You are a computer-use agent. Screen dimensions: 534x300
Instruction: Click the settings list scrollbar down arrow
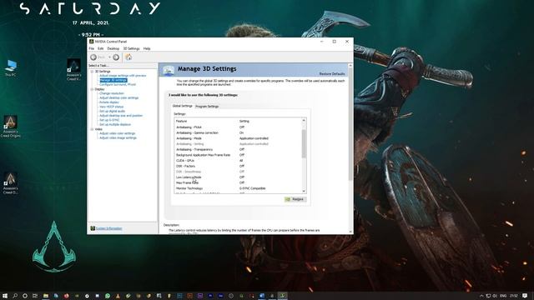point(304,191)
